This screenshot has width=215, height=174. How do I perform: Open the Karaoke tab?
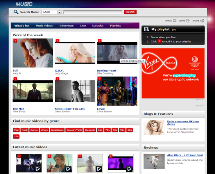[x=98, y=26]
